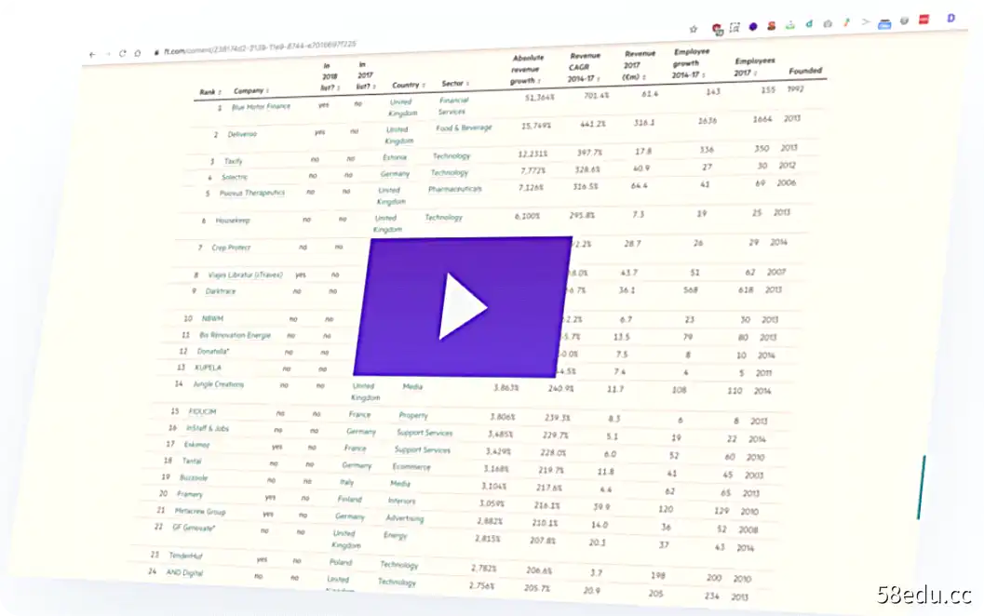Open the Metacrew Group company link
The height and width of the screenshot is (616, 984).
(199, 511)
